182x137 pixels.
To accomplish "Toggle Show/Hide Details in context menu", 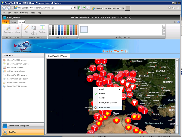I will point(108,103).
